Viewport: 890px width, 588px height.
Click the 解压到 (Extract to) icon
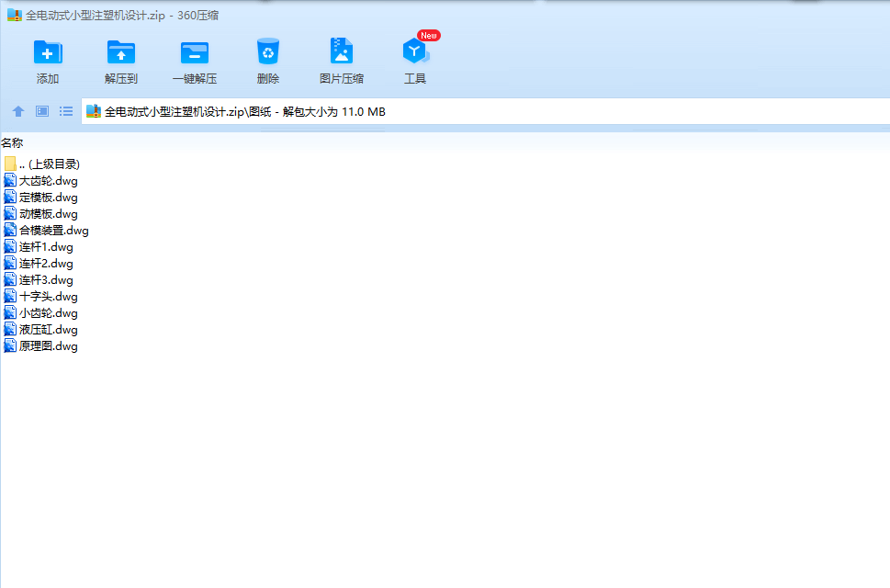pos(121,52)
